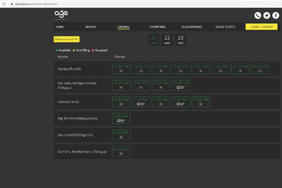Book Darbar 7:05 PM show
Image resolution: width=282 pixels, height=188 pixels.
click(220, 69)
